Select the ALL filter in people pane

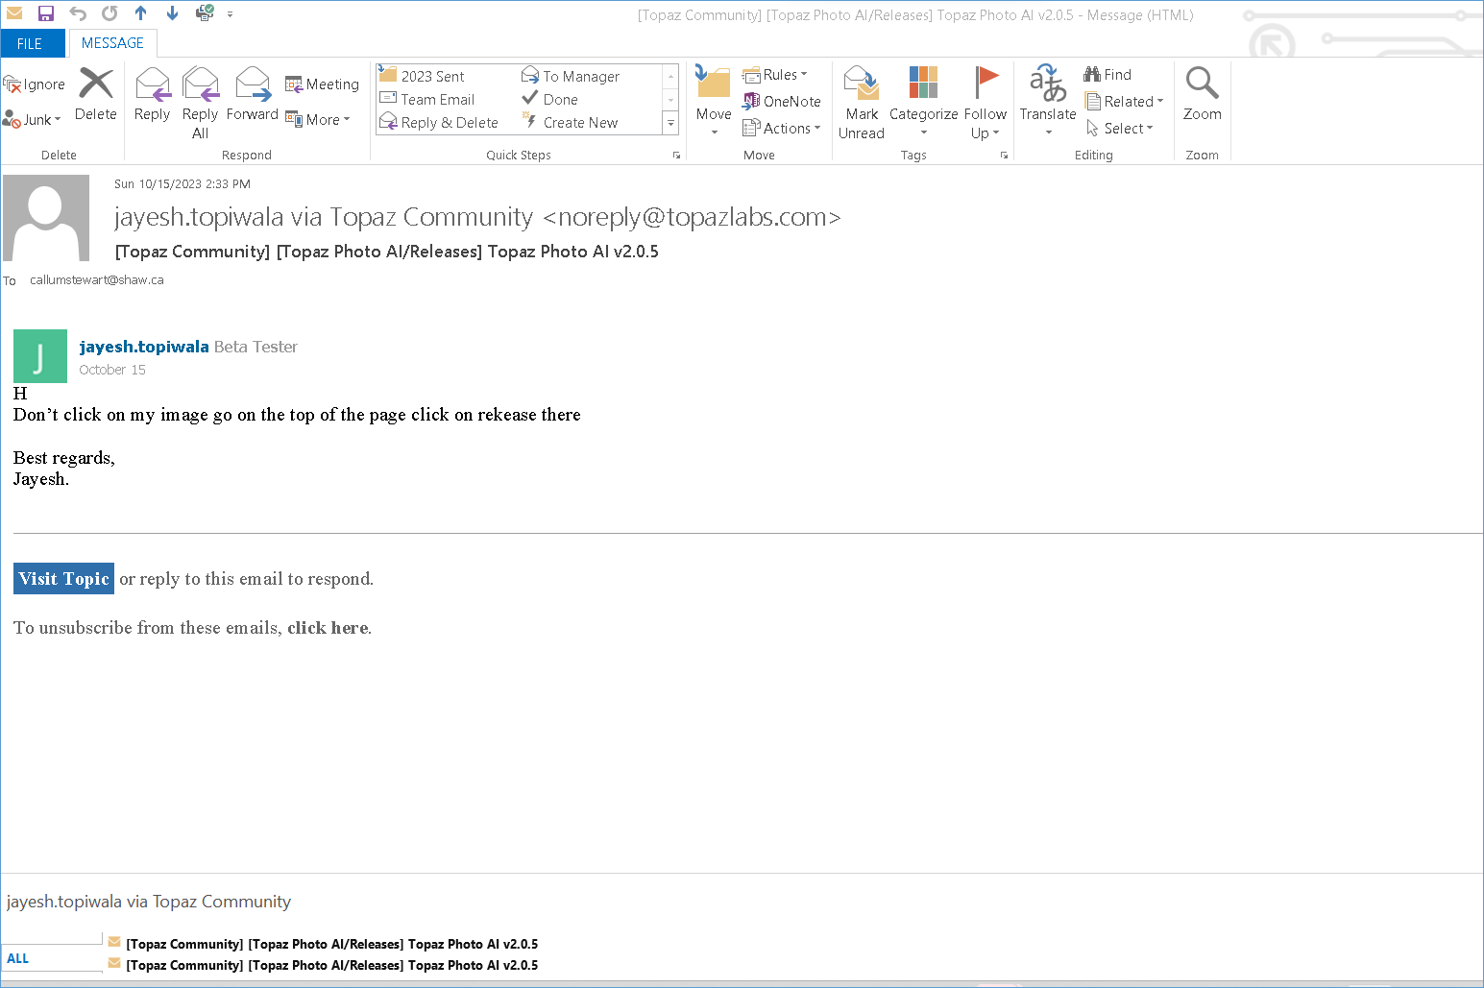pyautogui.click(x=18, y=958)
